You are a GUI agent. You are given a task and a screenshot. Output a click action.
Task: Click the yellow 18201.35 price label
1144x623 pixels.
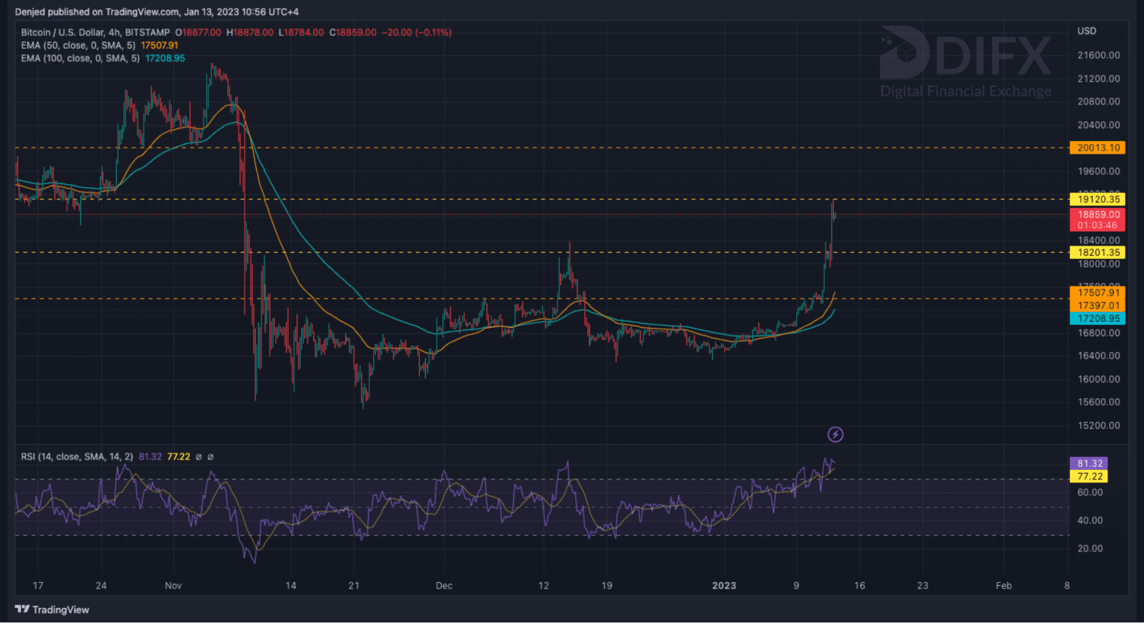point(1097,252)
